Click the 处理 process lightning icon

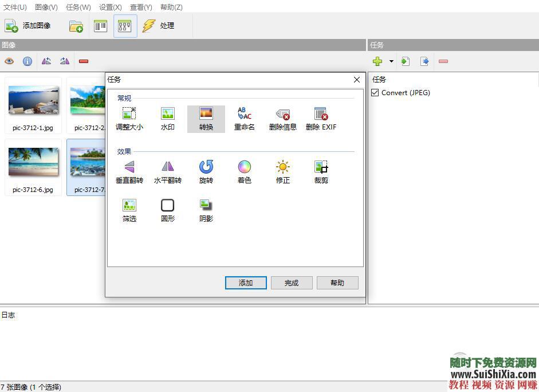coord(149,26)
